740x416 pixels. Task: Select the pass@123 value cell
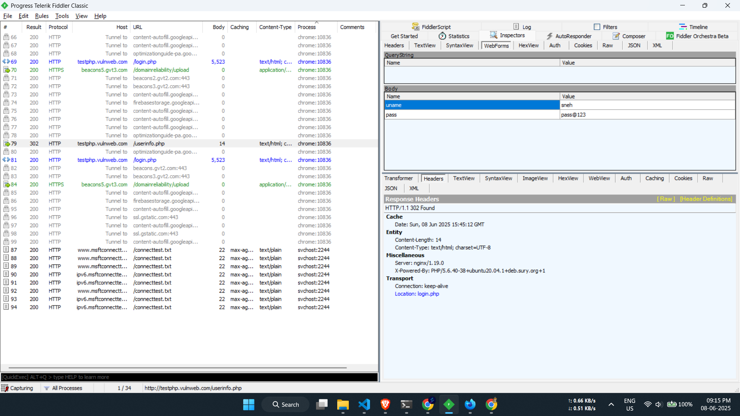(x=647, y=115)
